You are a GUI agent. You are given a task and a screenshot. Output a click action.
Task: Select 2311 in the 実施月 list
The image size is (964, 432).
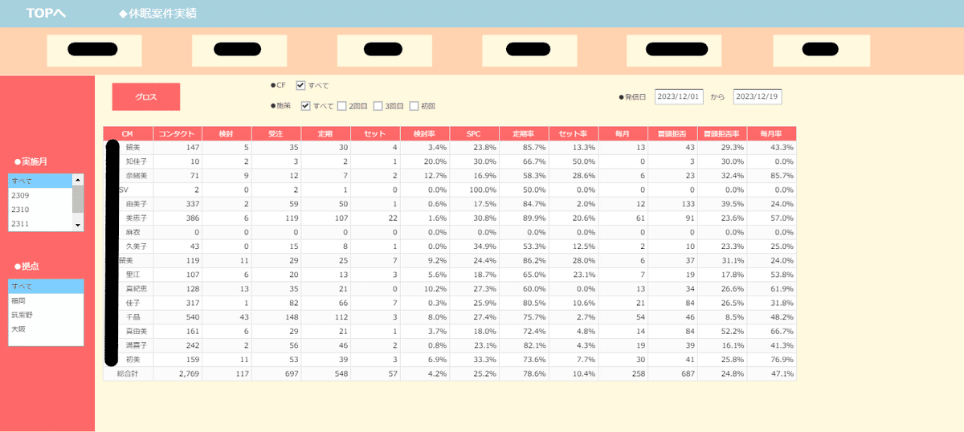40,223
